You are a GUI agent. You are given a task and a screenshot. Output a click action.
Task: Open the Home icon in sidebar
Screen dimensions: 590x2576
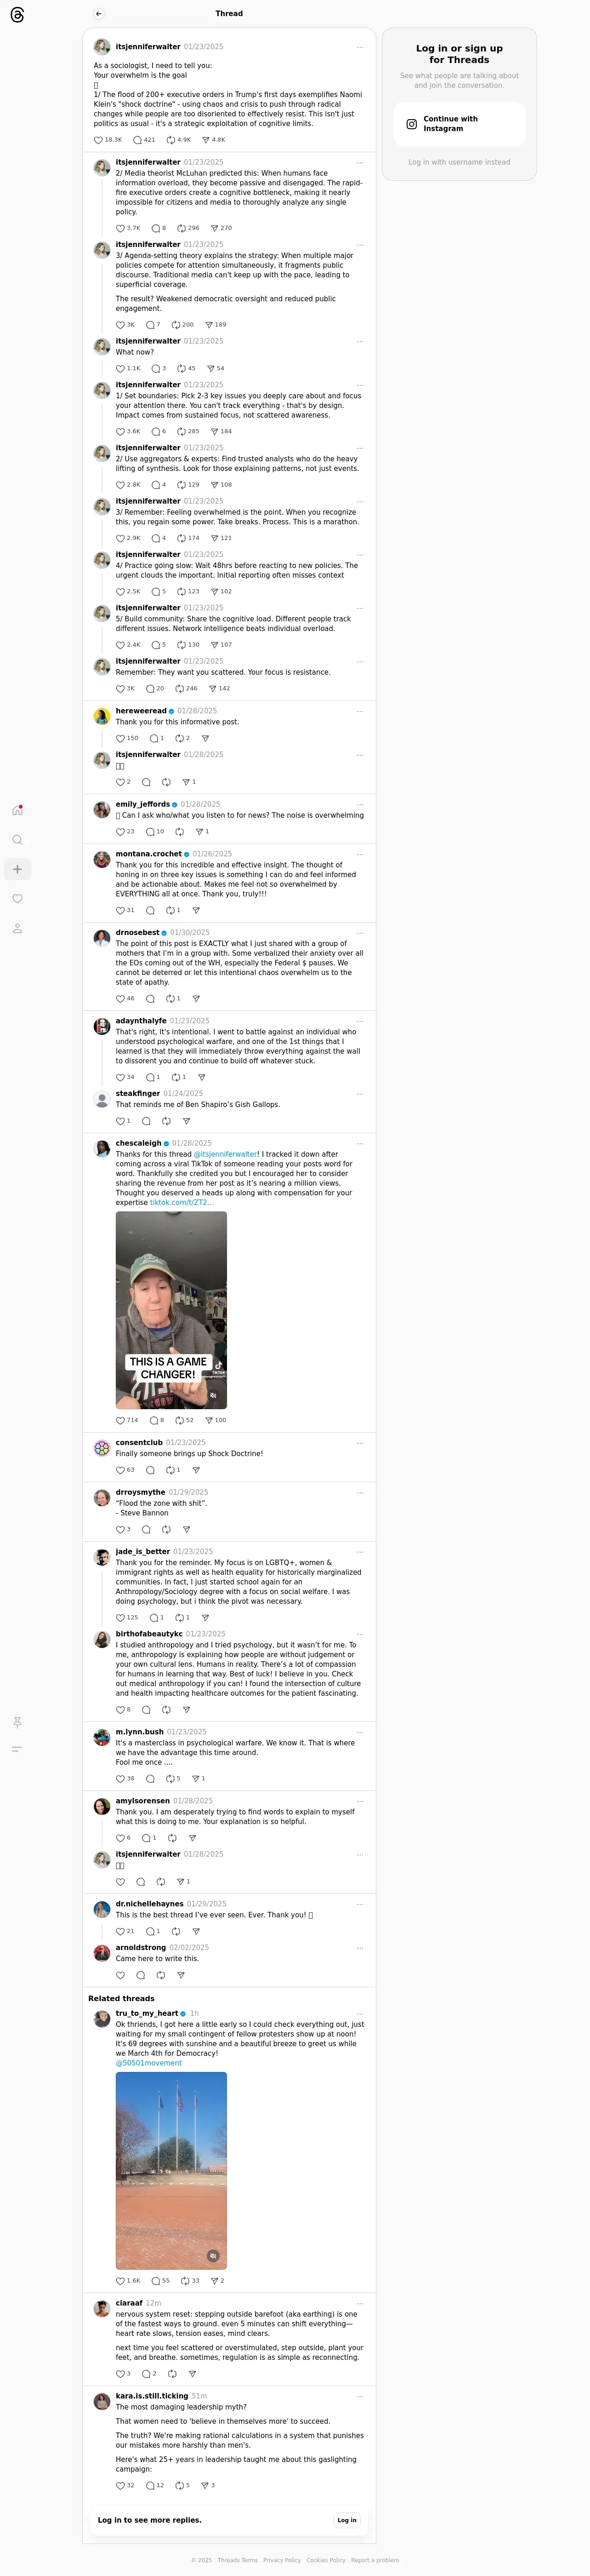point(17,810)
